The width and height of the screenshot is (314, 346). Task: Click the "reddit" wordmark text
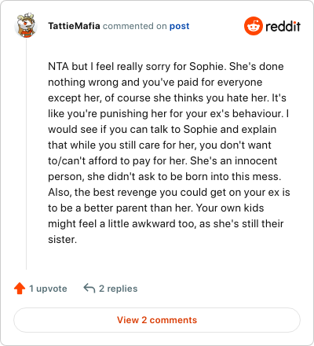283,26
